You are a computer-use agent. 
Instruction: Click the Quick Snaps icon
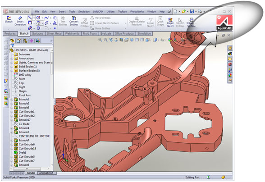pyautogui.click(x=160, y=21)
